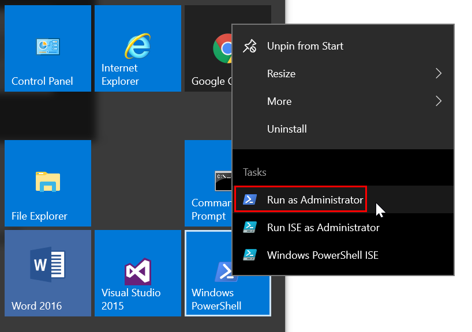Click the ISE icon beside Run ISE as Administrator
Image resolution: width=472 pixels, height=332 pixels.
point(250,227)
